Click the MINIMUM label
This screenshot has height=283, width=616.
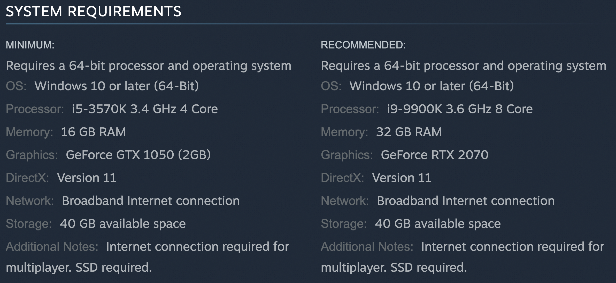click(30, 45)
